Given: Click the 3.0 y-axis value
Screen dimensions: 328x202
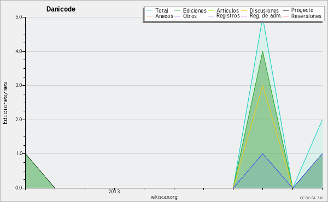Looking at the screenshot, I should coord(19,85).
